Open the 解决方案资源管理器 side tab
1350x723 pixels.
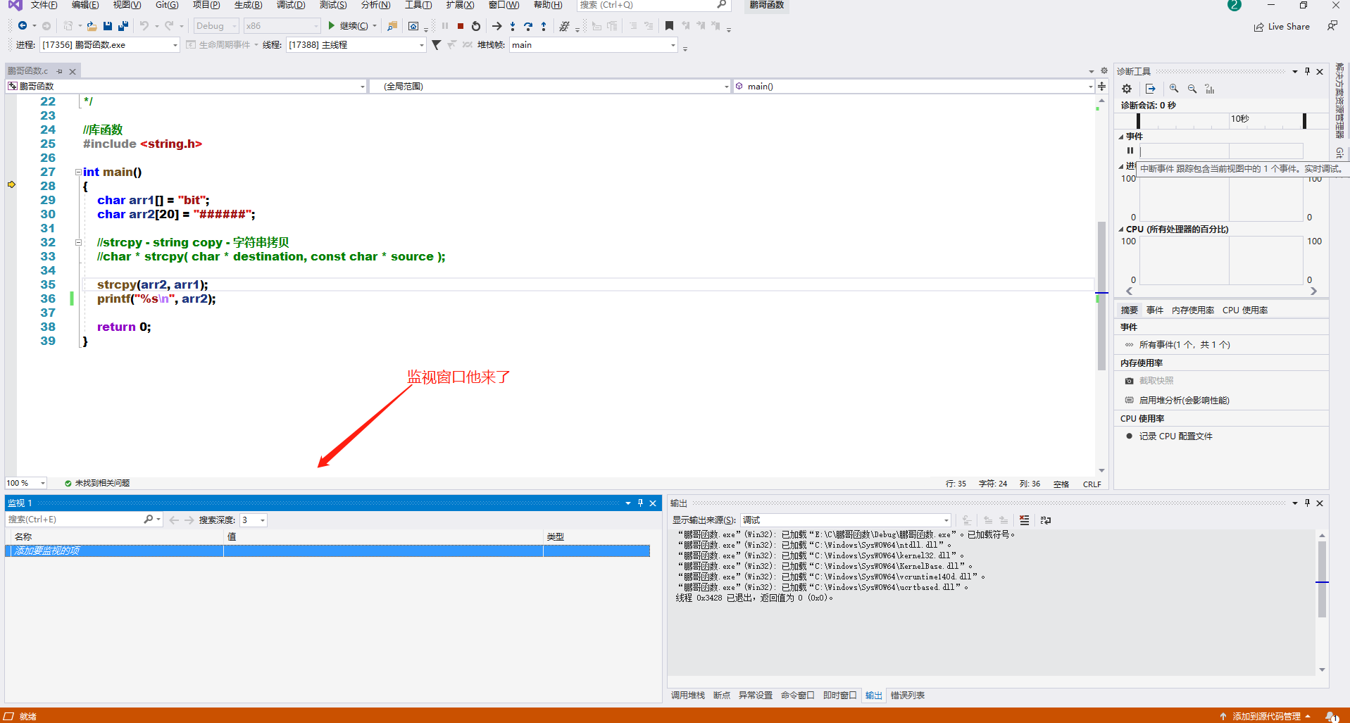1339,100
